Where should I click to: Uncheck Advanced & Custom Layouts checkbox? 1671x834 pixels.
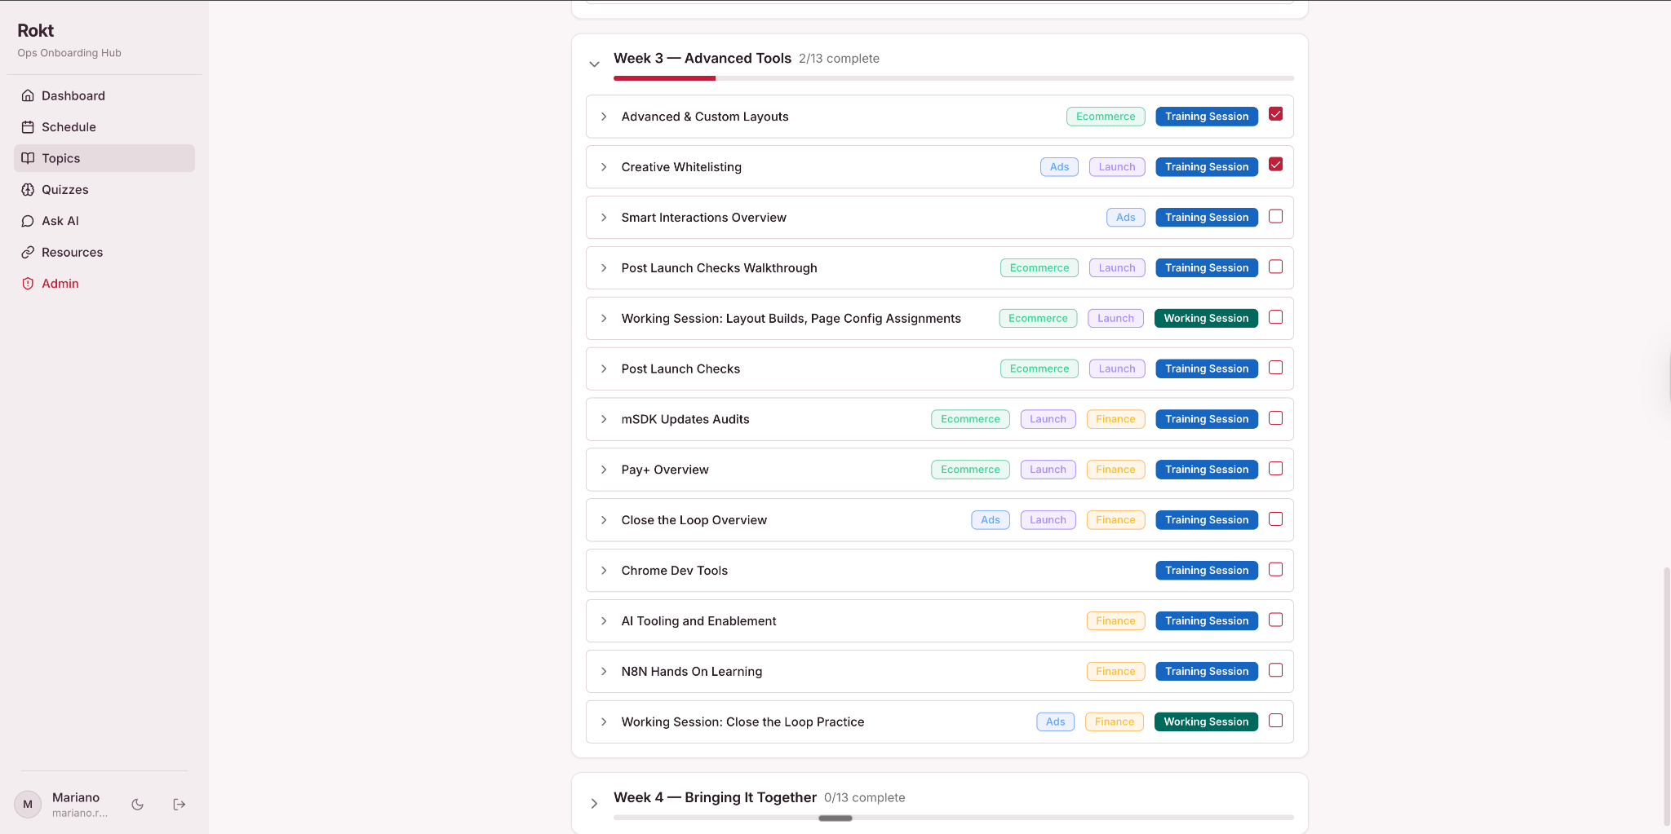point(1276,114)
